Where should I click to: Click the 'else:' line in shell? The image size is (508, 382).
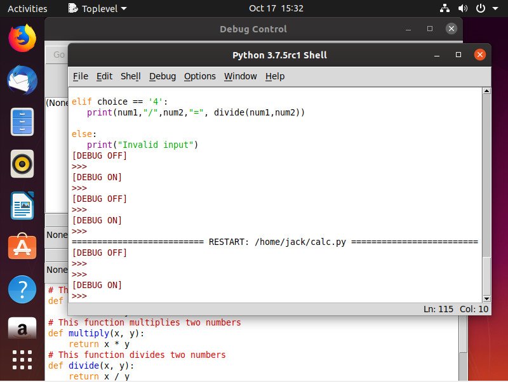tap(84, 134)
